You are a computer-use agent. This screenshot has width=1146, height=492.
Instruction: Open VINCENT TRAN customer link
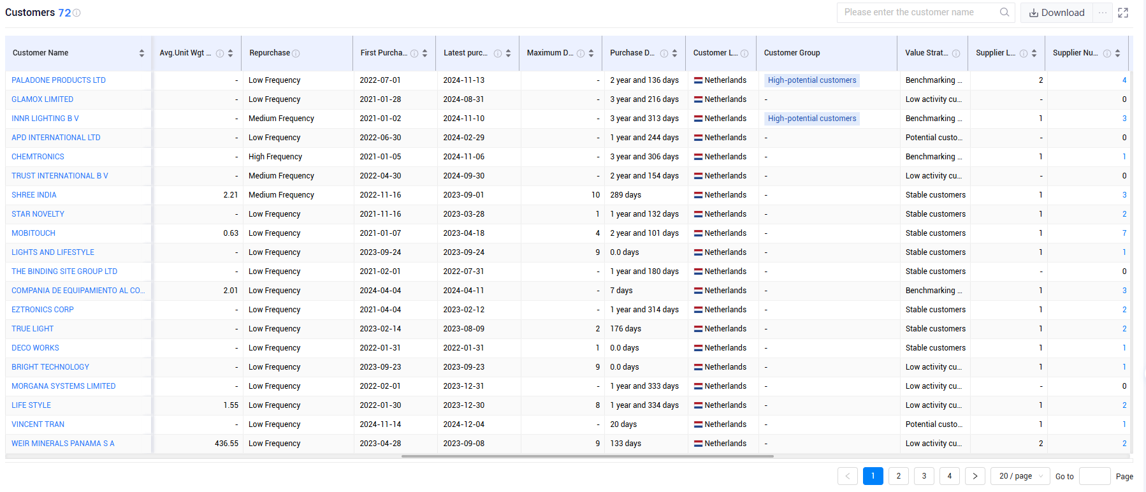click(38, 424)
